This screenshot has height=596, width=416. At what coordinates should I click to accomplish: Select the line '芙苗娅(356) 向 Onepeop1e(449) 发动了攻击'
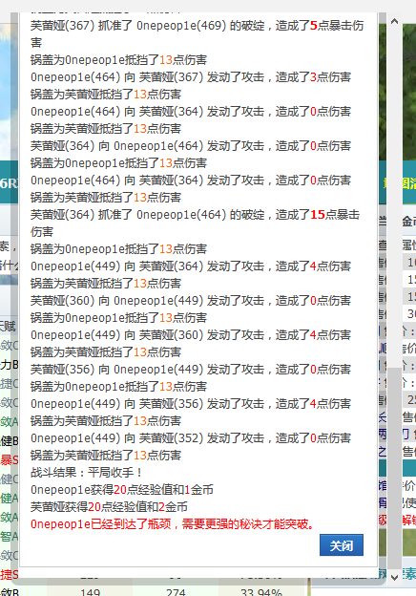pos(191,370)
